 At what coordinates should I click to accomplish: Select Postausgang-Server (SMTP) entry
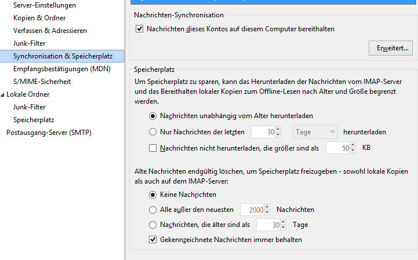tap(49, 133)
